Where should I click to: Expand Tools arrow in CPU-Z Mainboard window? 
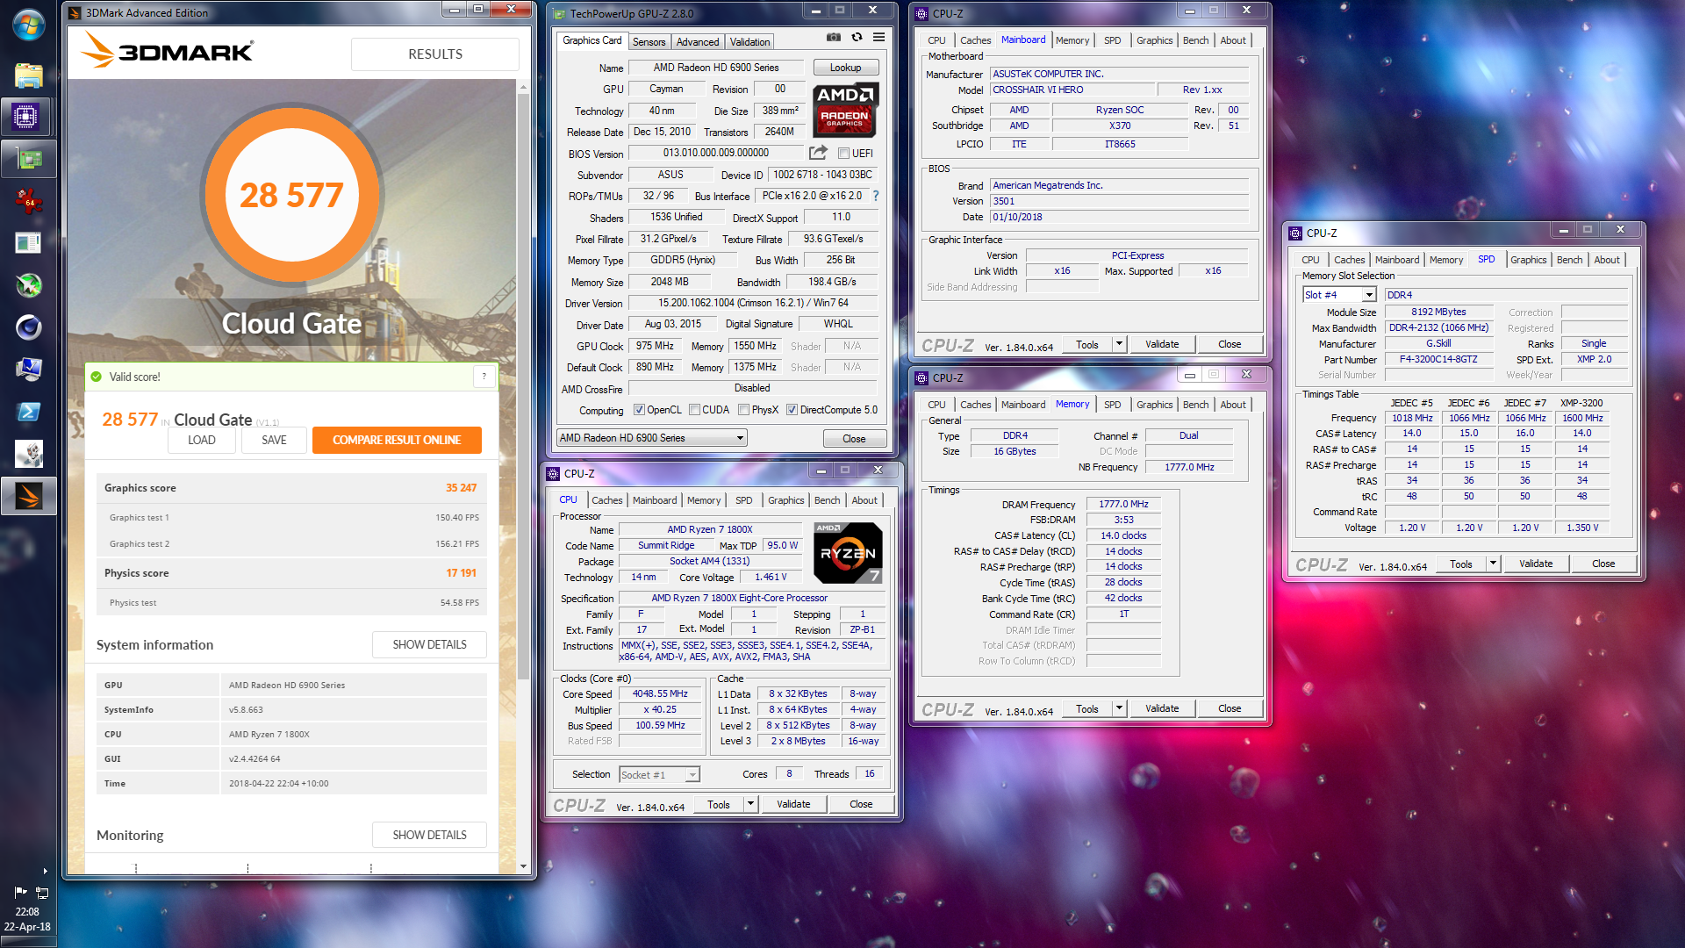(1119, 344)
